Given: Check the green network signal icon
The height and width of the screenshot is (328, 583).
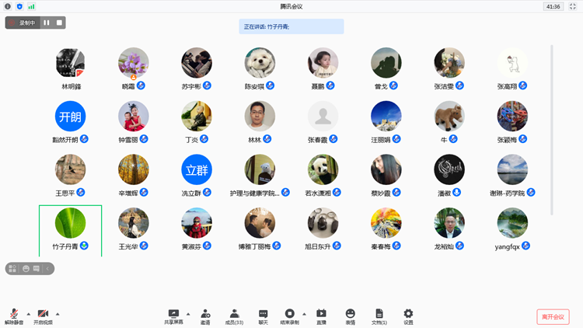Looking at the screenshot, I should [x=31, y=6].
